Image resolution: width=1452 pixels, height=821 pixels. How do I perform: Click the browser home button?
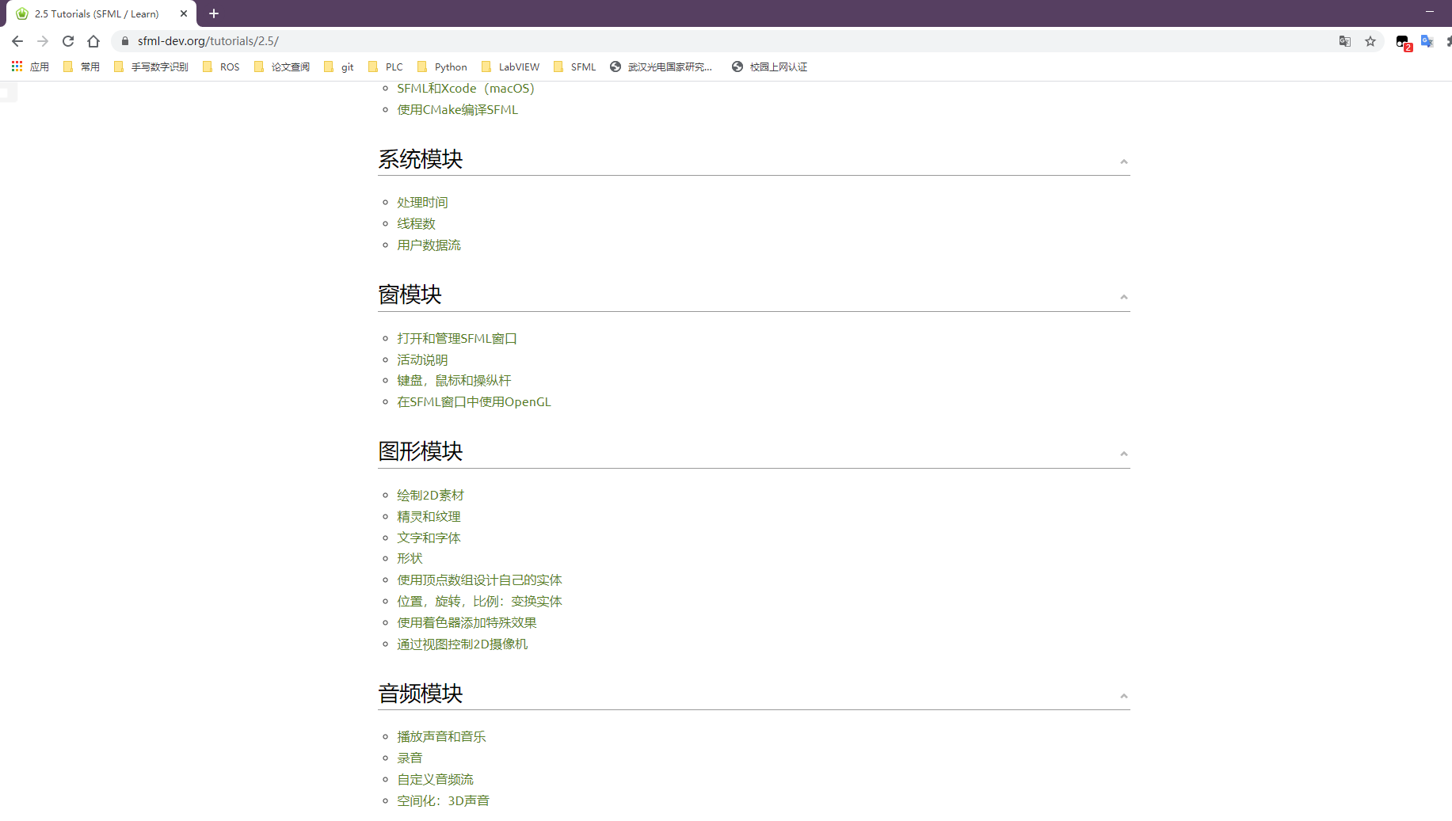pyautogui.click(x=93, y=40)
